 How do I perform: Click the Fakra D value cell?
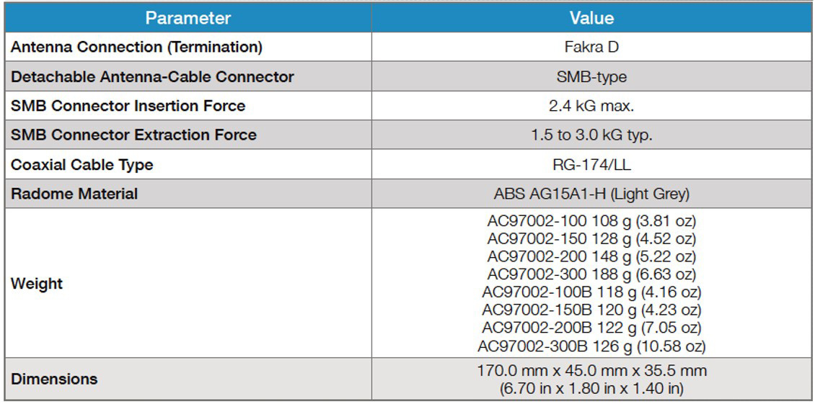coord(591,48)
